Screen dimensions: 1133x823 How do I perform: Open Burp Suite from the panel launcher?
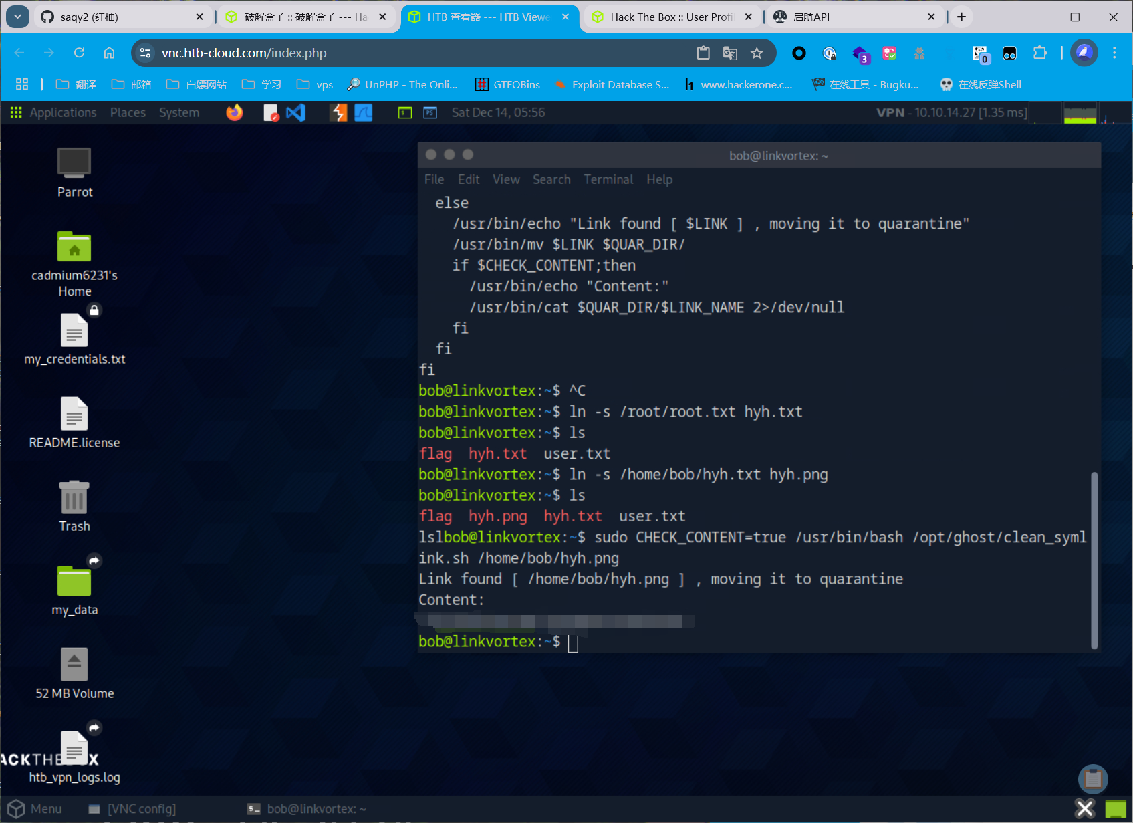click(339, 112)
